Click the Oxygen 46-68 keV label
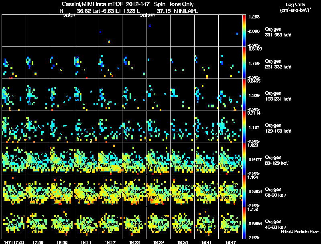 point(276,224)
